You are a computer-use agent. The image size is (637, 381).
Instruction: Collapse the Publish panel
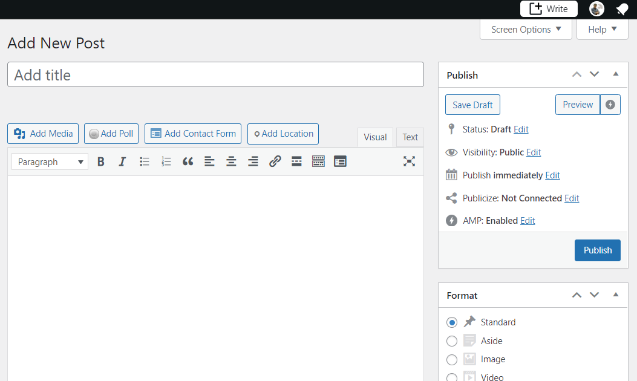click(615, 74)
